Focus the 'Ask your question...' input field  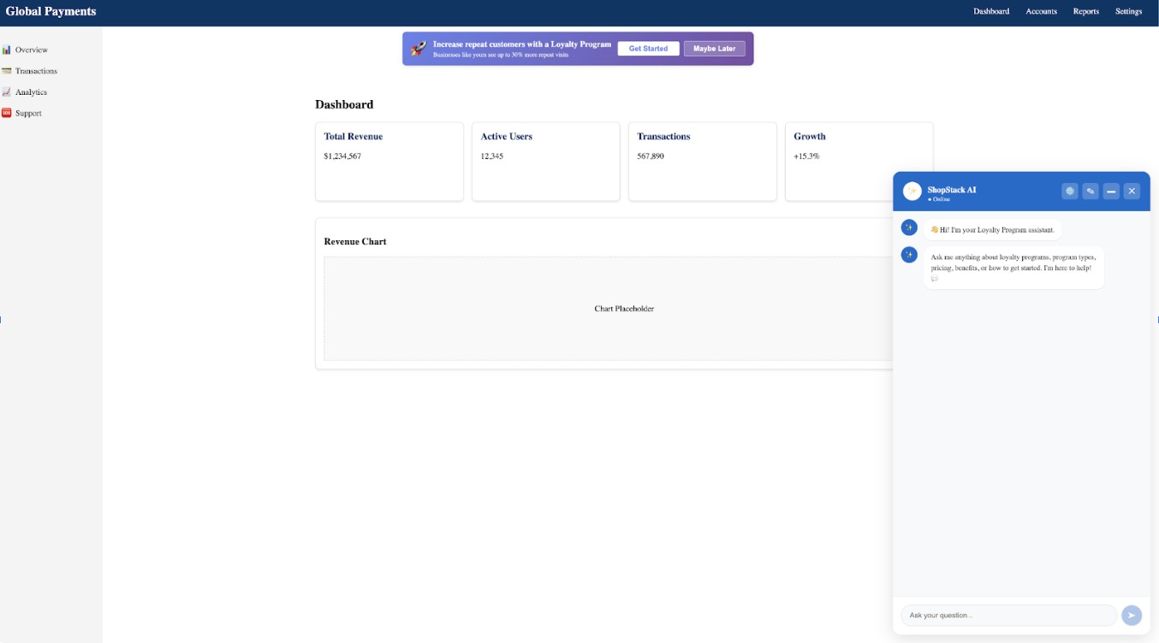point(1008,615)
